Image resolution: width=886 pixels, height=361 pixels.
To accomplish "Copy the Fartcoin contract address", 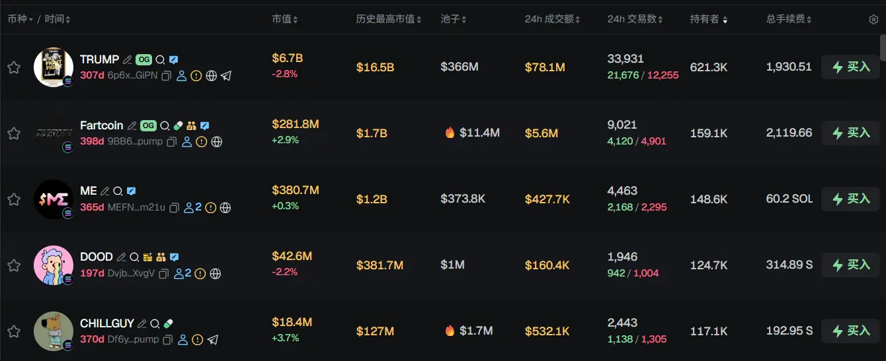I will (x=172, y=142).
